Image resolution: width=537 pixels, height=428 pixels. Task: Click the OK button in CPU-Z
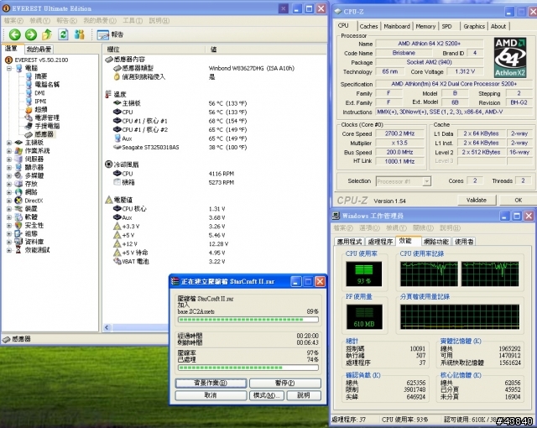[x=519, y=200]
